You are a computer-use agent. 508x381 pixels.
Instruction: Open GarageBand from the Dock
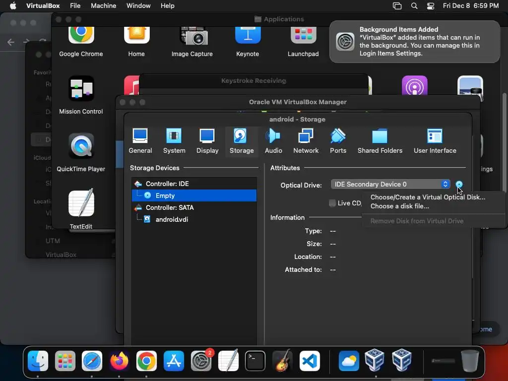pos(282,361)
